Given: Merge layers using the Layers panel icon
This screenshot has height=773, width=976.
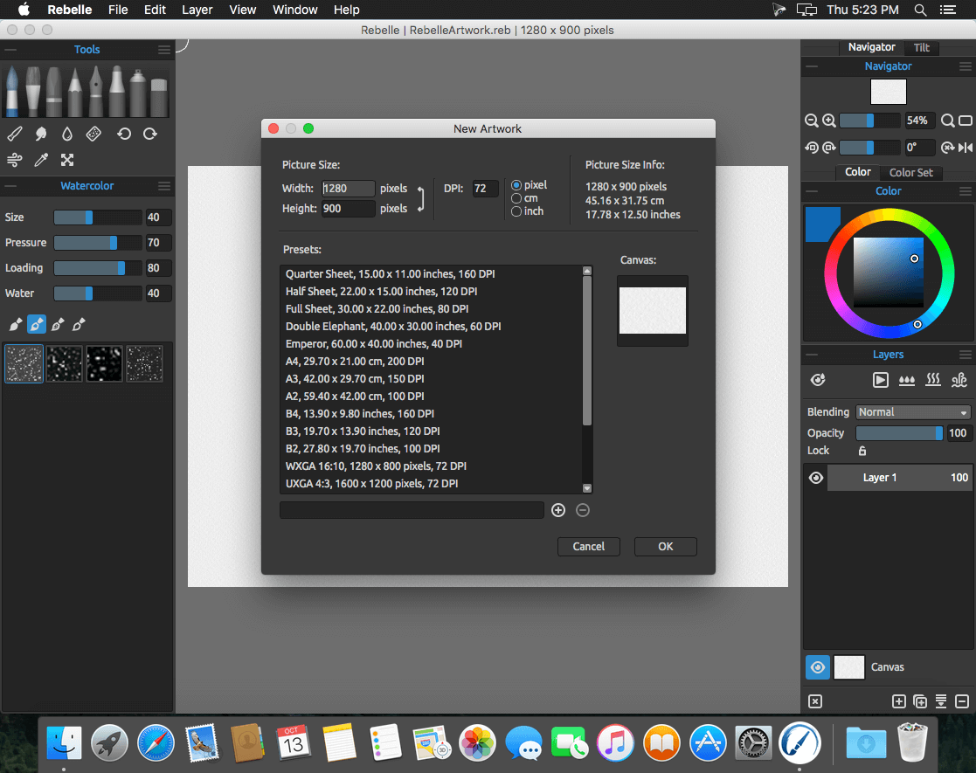Looking at the screenshot, I should point(941,701).
